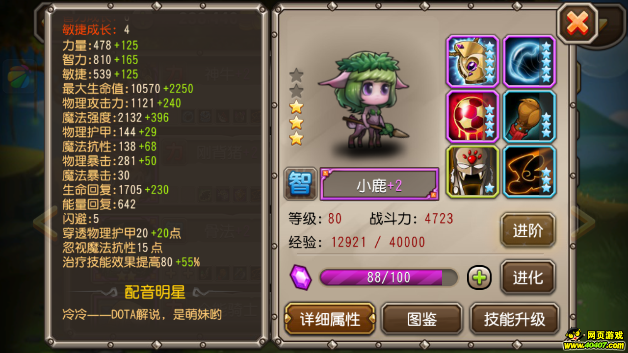Select the blue crescent orb equipment icon
The width and height of the screenshot is (628, 353).
(529, 61)
